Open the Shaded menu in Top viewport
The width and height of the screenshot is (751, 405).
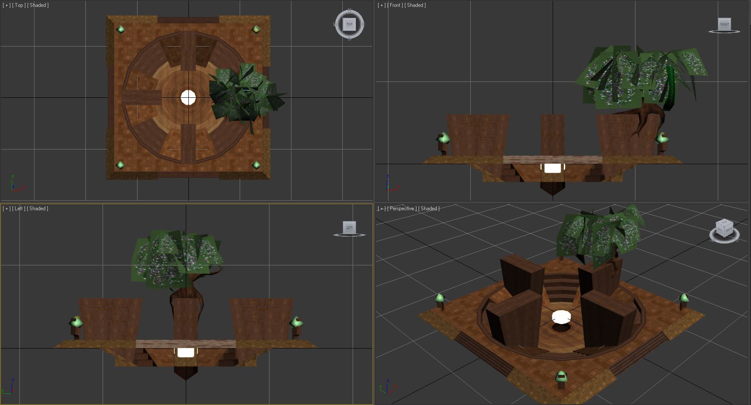[38, 5]
